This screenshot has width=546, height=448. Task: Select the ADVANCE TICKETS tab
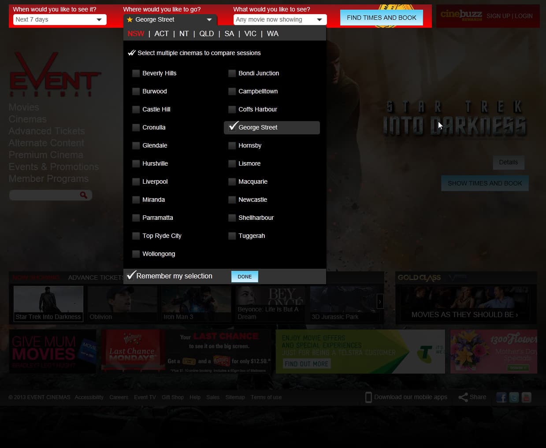tap(96, 278)
